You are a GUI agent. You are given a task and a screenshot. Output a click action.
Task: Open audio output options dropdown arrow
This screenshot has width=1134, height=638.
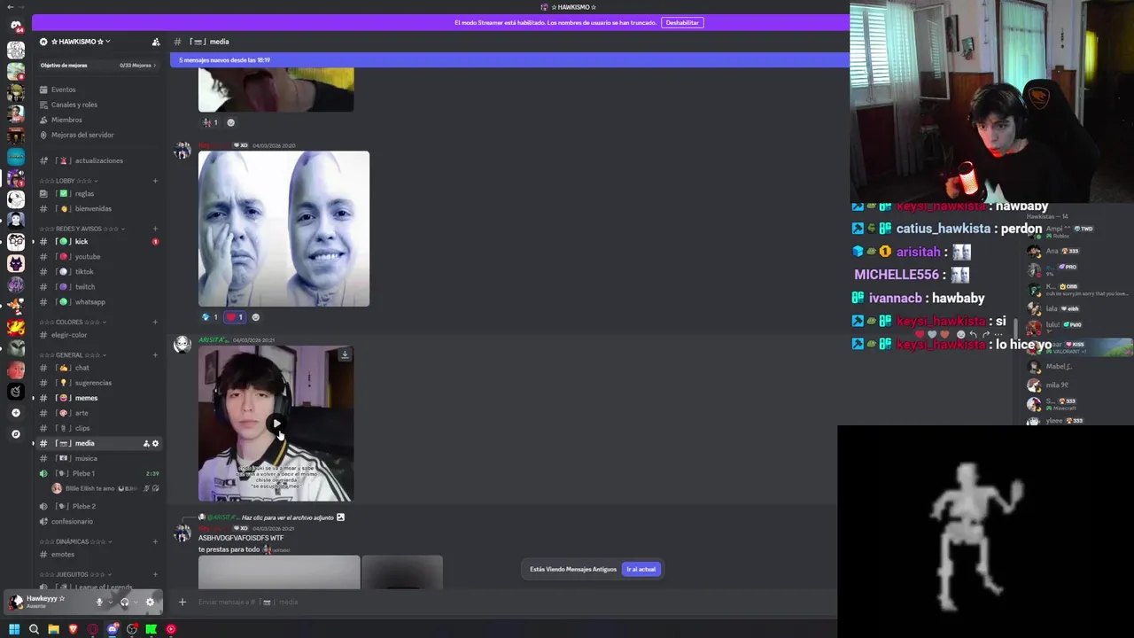135,602
